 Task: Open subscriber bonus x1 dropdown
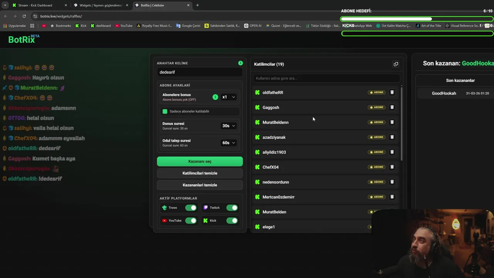click(228, 97)
